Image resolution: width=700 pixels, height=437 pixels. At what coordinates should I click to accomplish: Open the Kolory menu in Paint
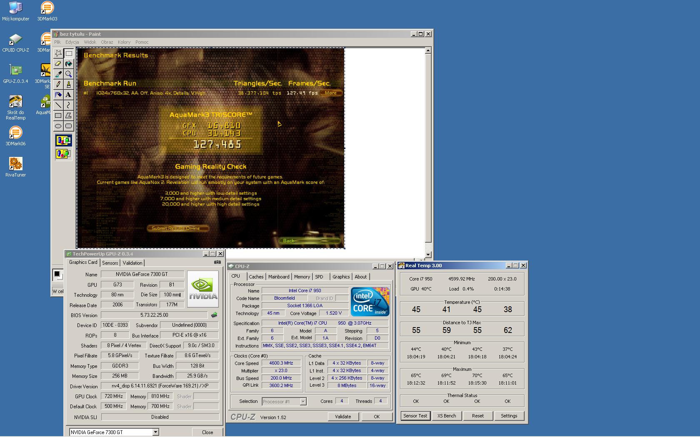[x=124, y=42]
